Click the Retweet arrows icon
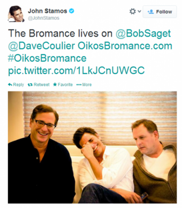Screen dimensions: 182x208 click(30, 85)
